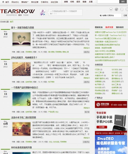
Task: Open the Weibo eye icon in header
Action: [116, 10]
